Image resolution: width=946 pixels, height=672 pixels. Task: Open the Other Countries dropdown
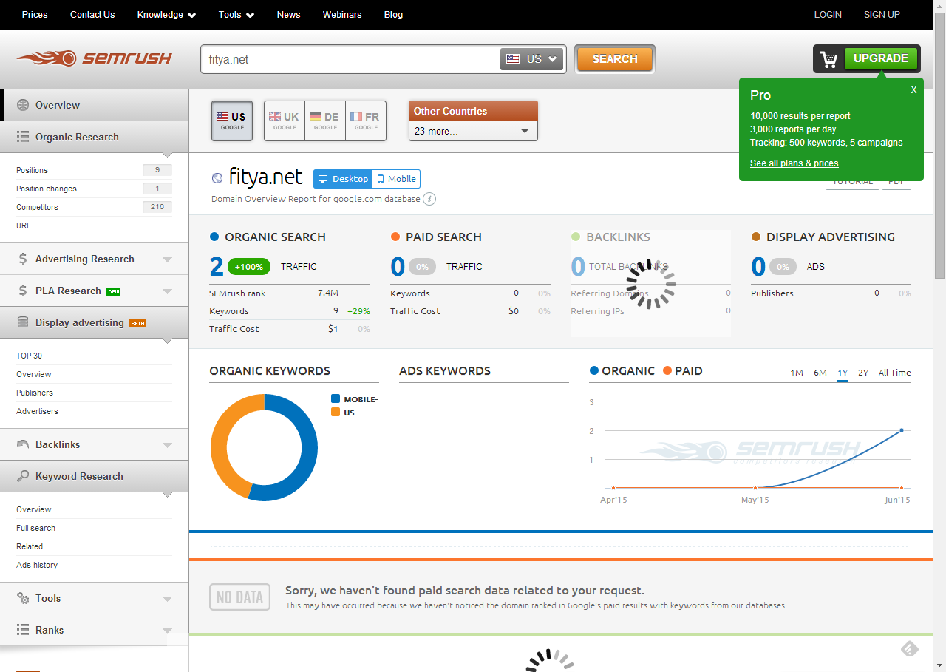coord(473,131)
